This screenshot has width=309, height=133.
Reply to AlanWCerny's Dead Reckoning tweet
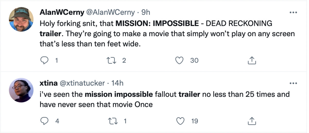point(45,60)
